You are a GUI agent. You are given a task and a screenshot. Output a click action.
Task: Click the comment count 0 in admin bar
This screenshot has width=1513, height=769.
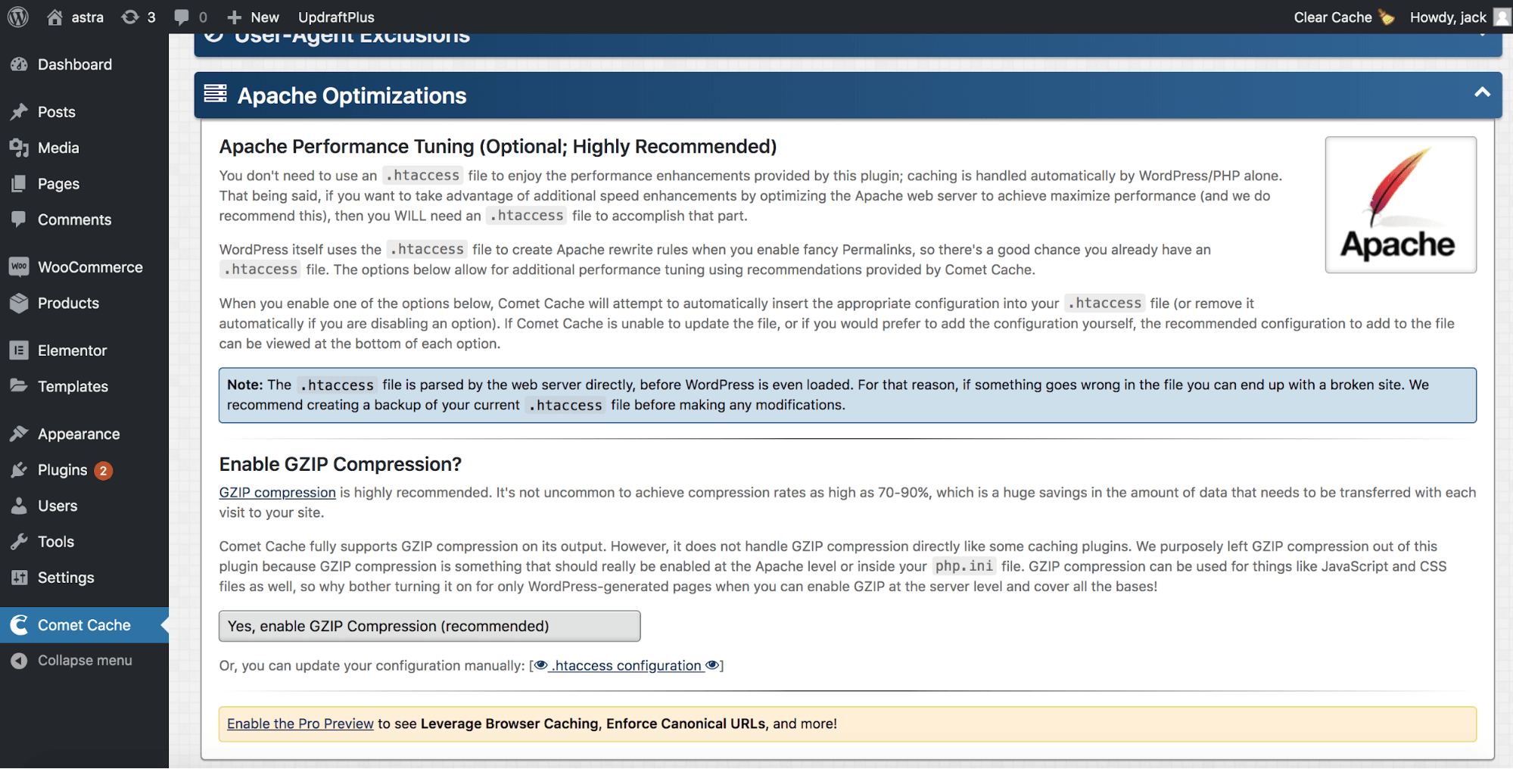click(203, 17)
